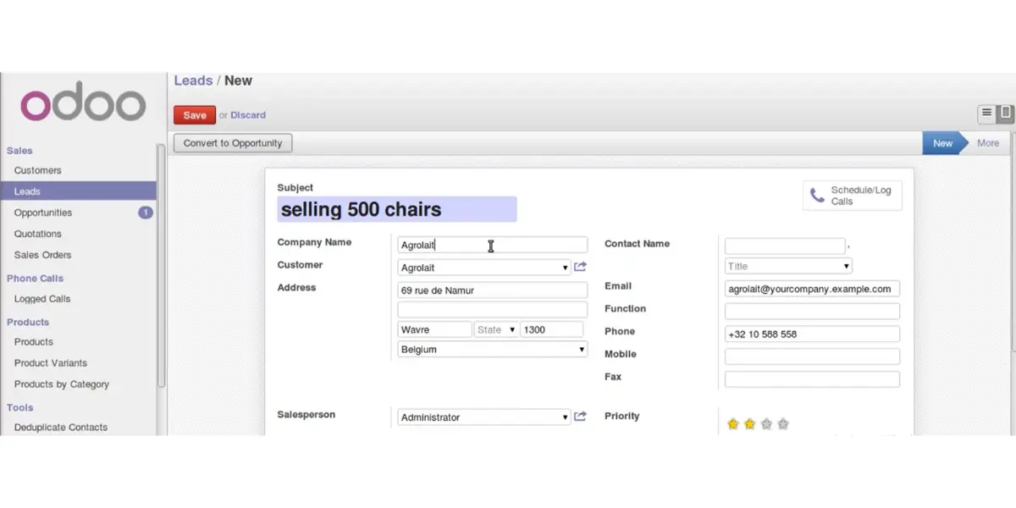Open the Salesperson record via the external link icon

tap(580, 416)
